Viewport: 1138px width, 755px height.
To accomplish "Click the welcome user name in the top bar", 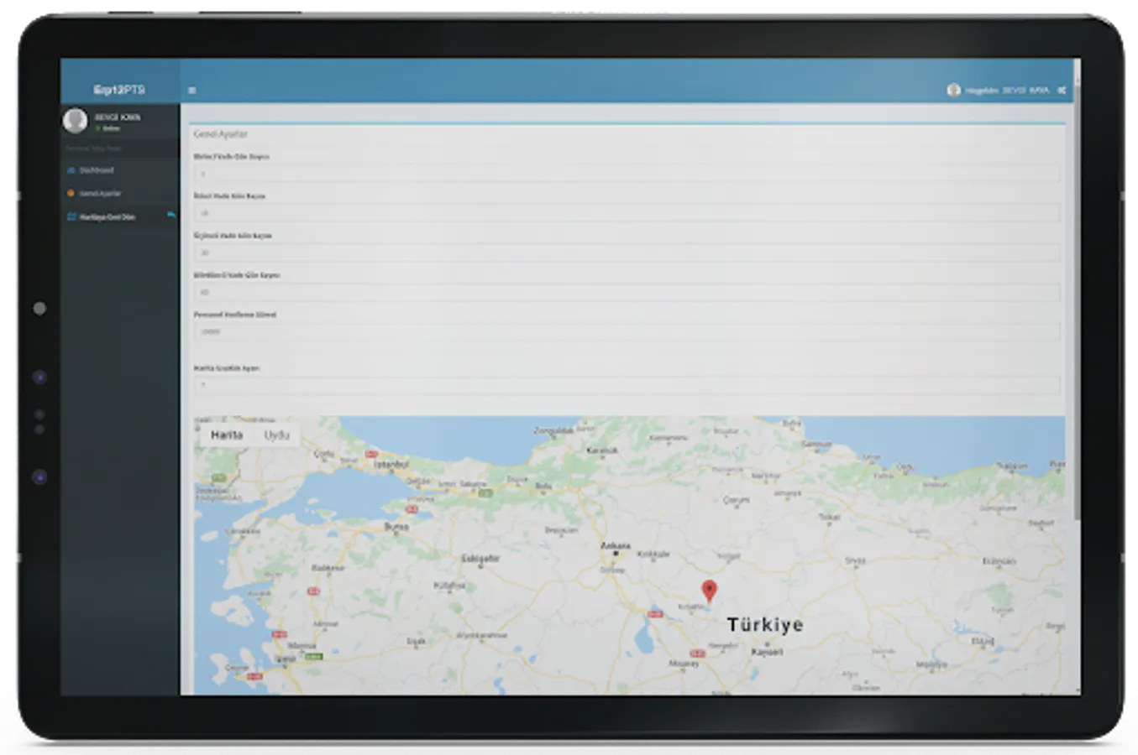I will 1007,90.
